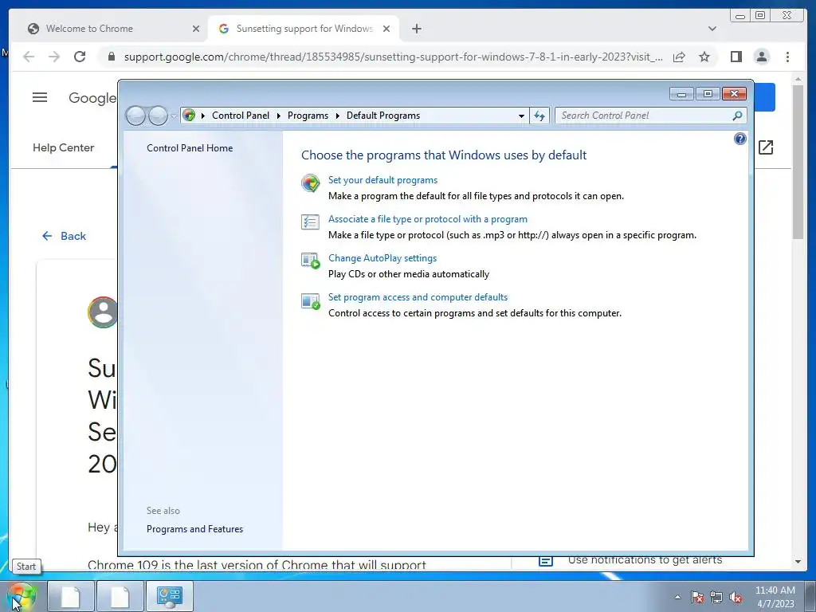Show hidden system tray icons
The image size is (816, 612).
coord(677,597)
